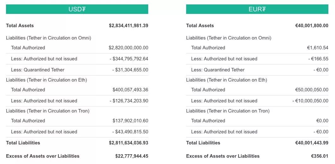Click the - $43,490,815.50 Tron not issued amount

coord(130,132)
